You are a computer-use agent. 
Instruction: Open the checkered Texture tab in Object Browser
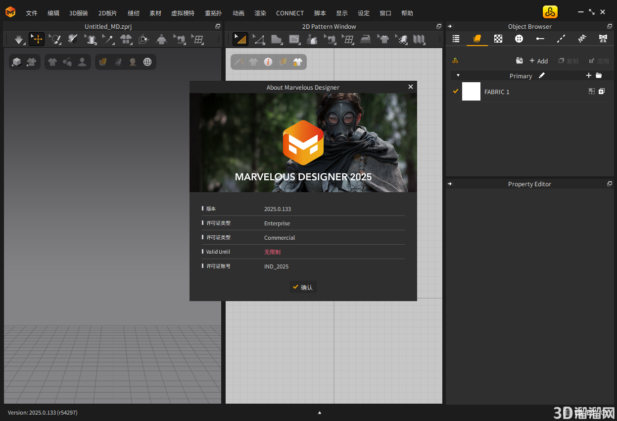pos(498,39)
